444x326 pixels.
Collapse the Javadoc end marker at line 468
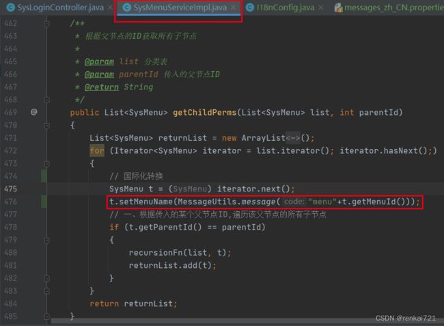coord(46,100)
